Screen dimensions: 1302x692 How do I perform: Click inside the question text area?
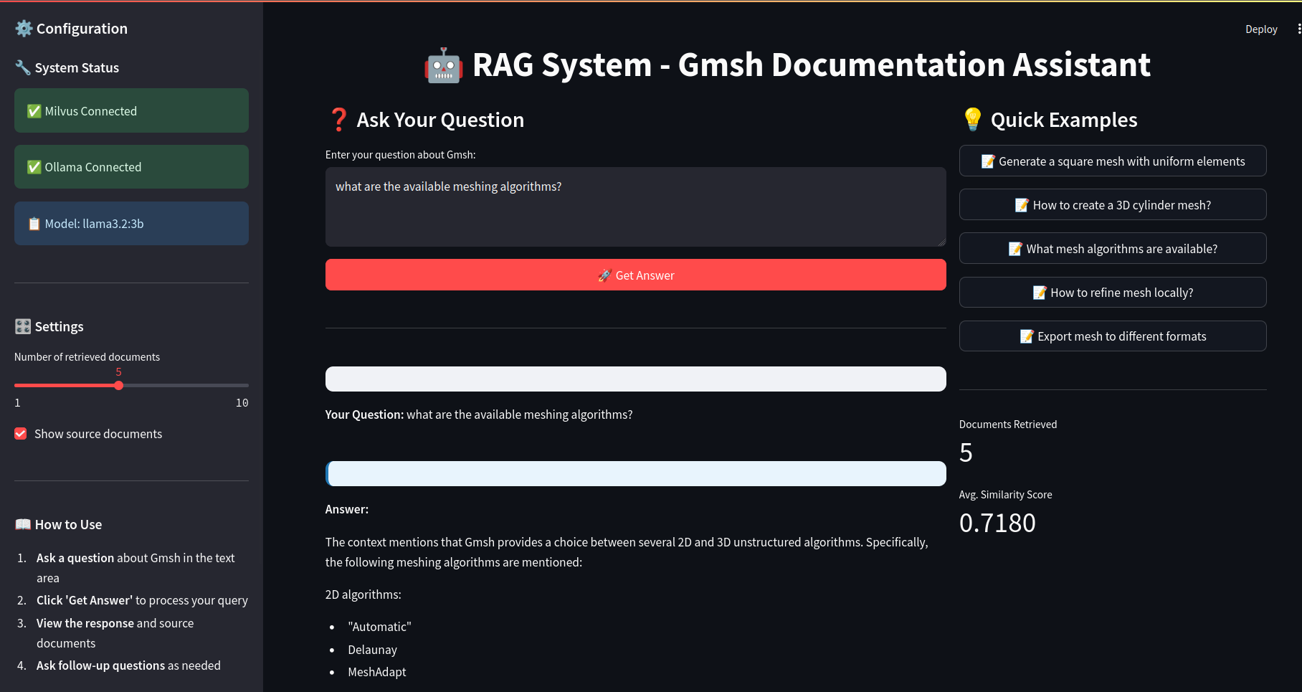pos(636,207)
